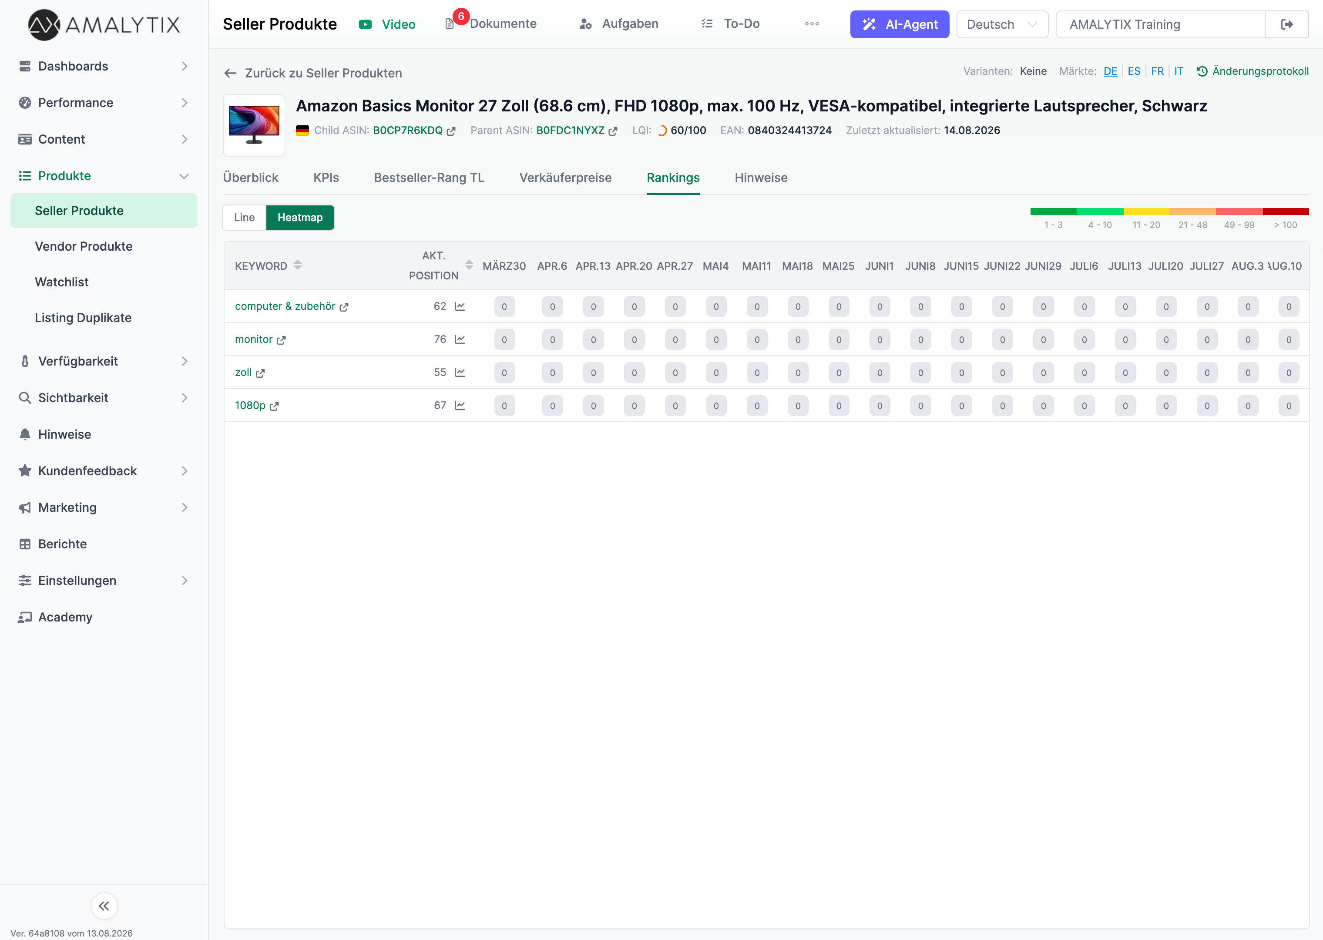Screen dimensions: 1323x940
Task: Select the DE marketplace link
Action: point(1110,71)
